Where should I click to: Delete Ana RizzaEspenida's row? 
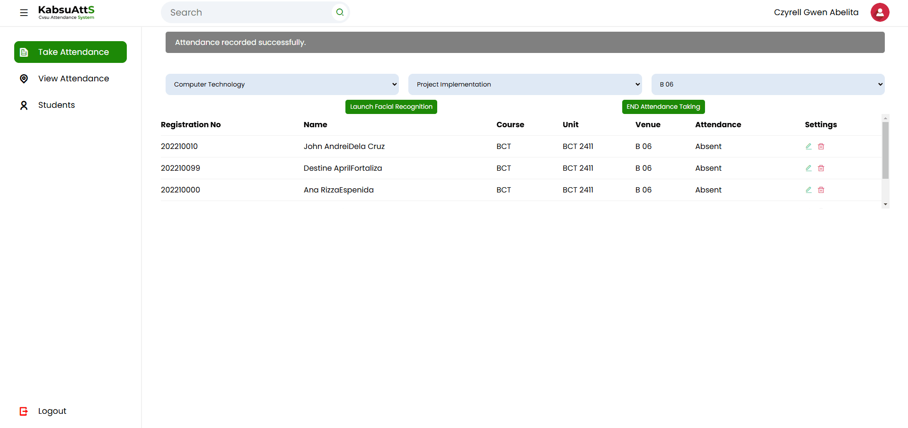click(821, 190)
